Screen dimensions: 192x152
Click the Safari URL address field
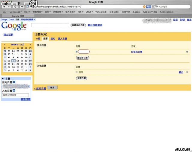point(85,7)
